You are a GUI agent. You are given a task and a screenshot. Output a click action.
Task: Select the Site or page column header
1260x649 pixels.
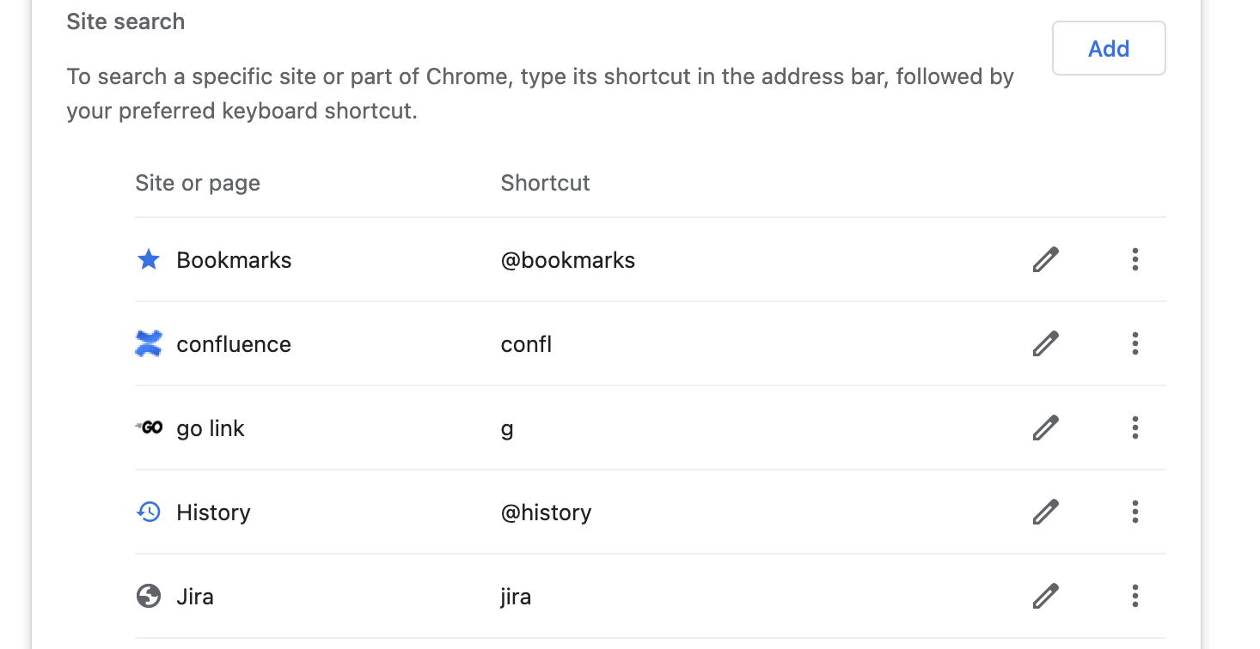[x=197, y=183]
